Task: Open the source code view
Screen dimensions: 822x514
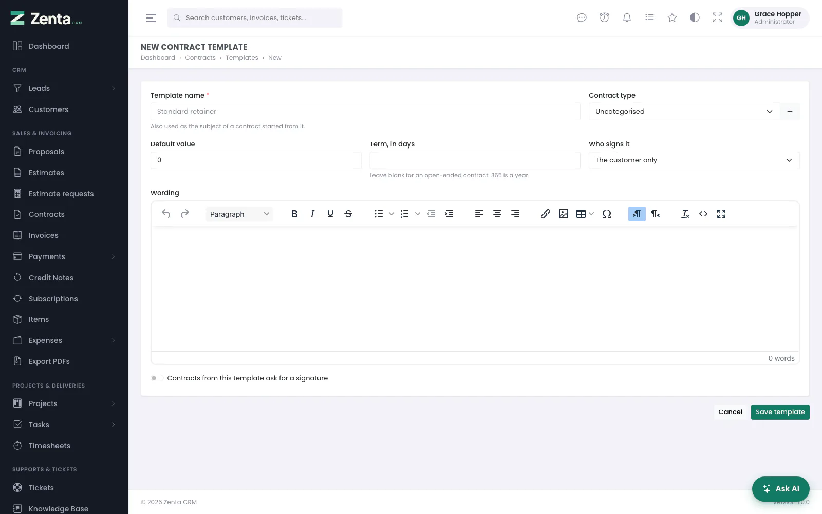Action: click(x=703, y=214)
